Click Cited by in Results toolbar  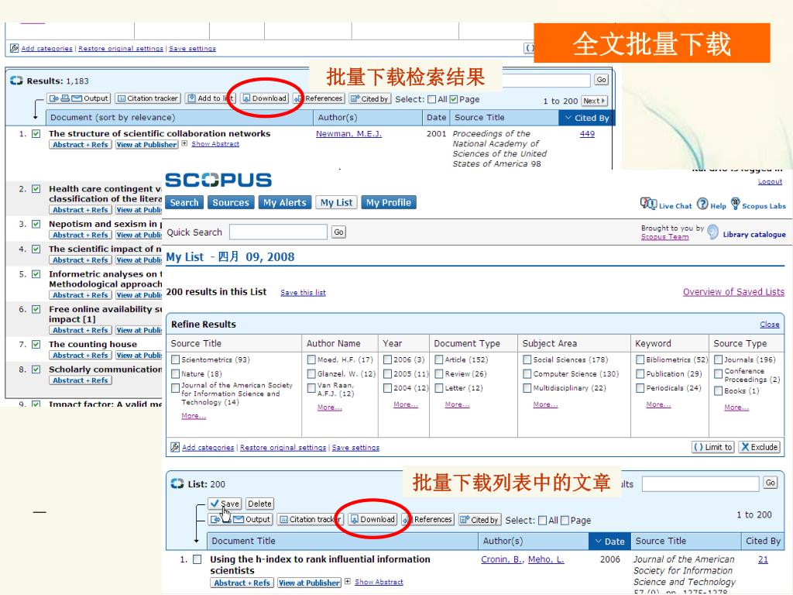coord(369,98)
